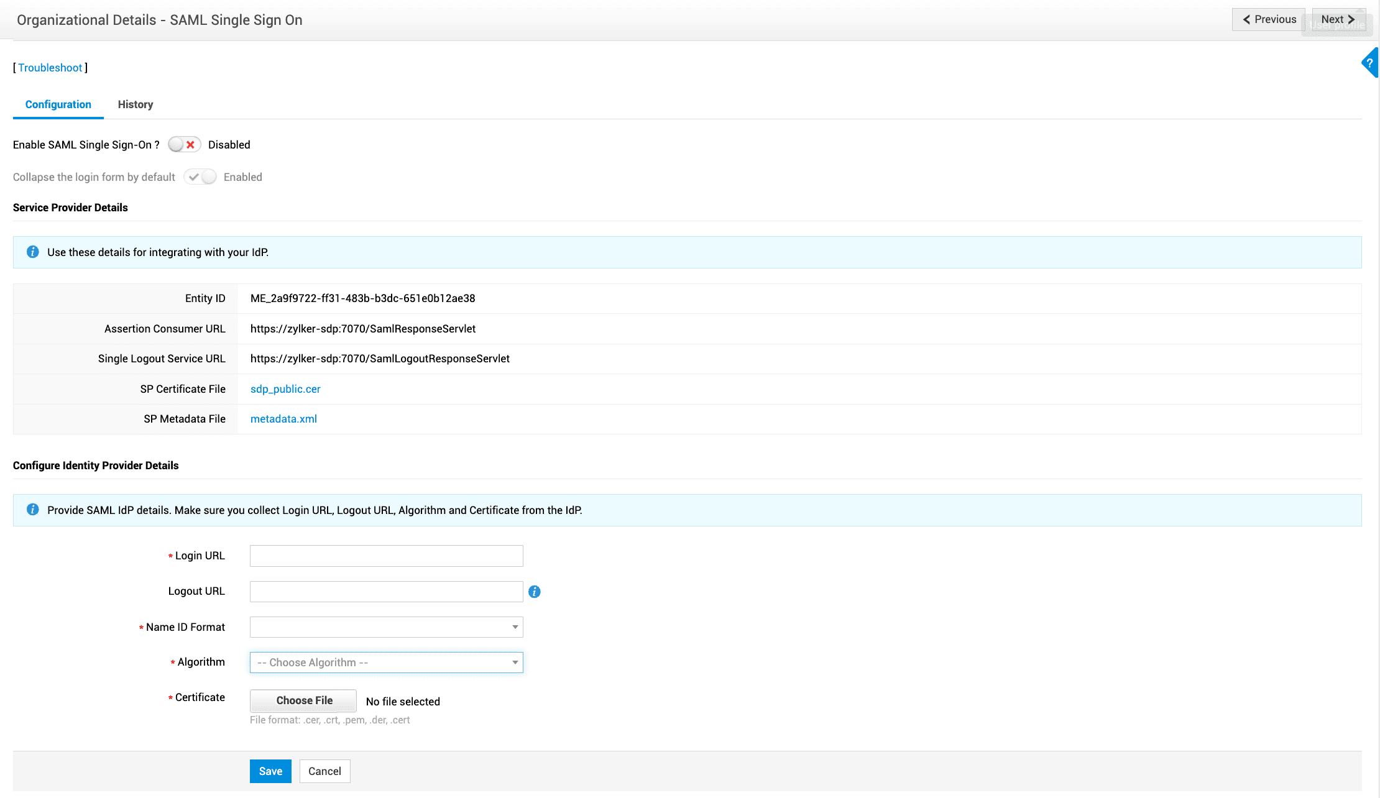The image size is (1380, 798).
Task: Click into the Logout URL field
Action: 386,592
